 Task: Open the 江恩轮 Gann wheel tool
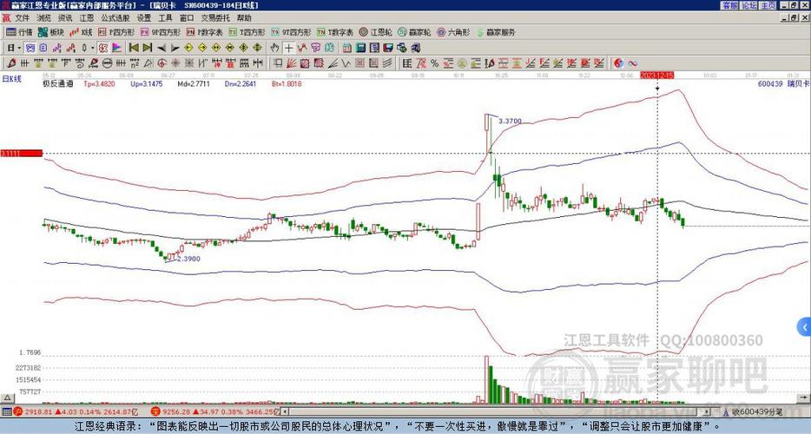click(376, 32)
